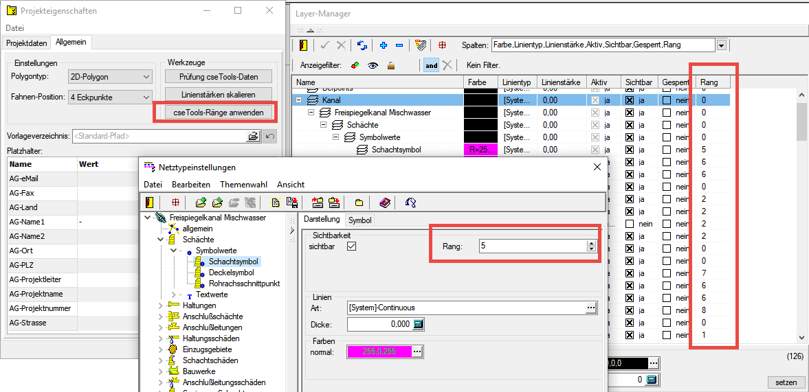Switch to the Symbol tab
Image resolution: width=809 pixels, height=392 pixels.
click(359, 220)
